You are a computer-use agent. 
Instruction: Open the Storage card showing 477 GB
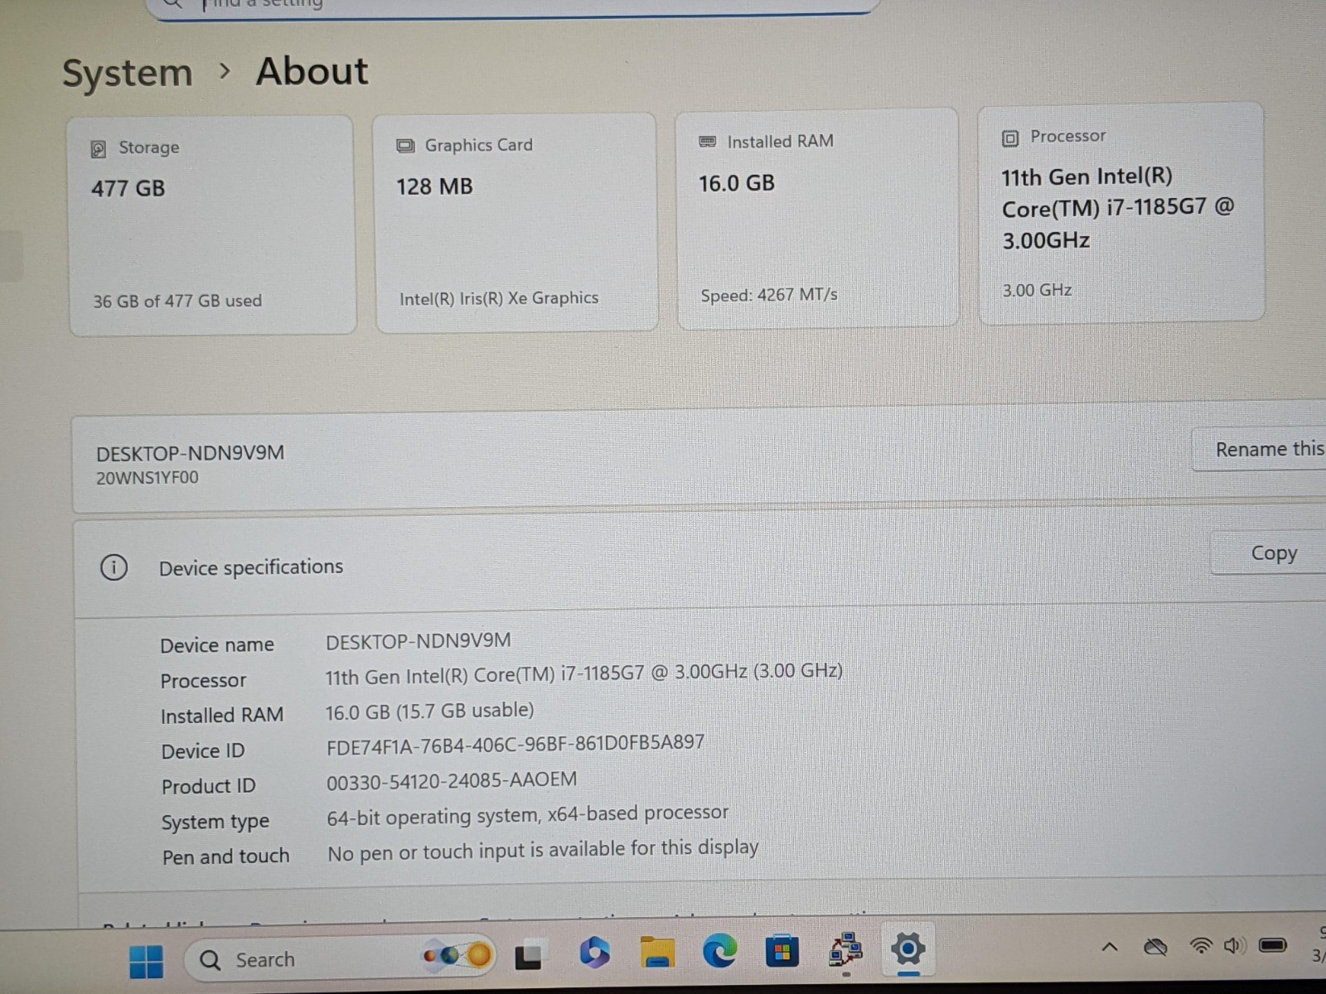(213, 225)
